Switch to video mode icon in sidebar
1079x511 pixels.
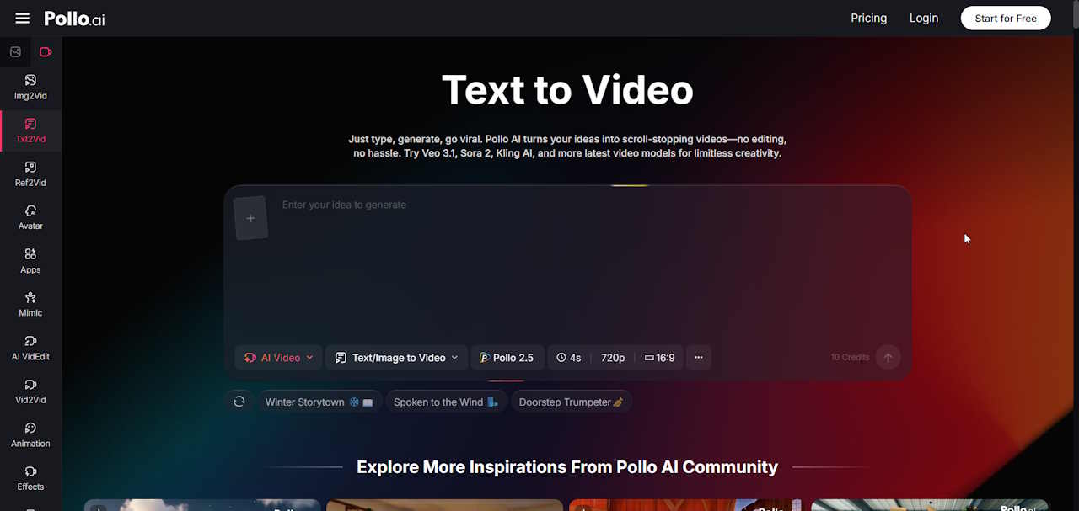click(x=46, y=52)
